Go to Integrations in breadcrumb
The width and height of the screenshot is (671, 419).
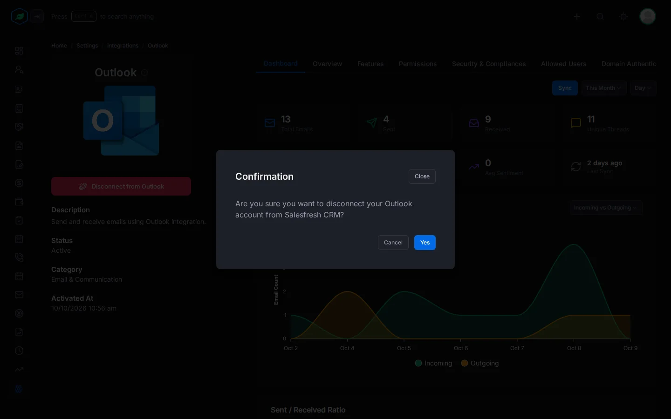tap(123, 46)
